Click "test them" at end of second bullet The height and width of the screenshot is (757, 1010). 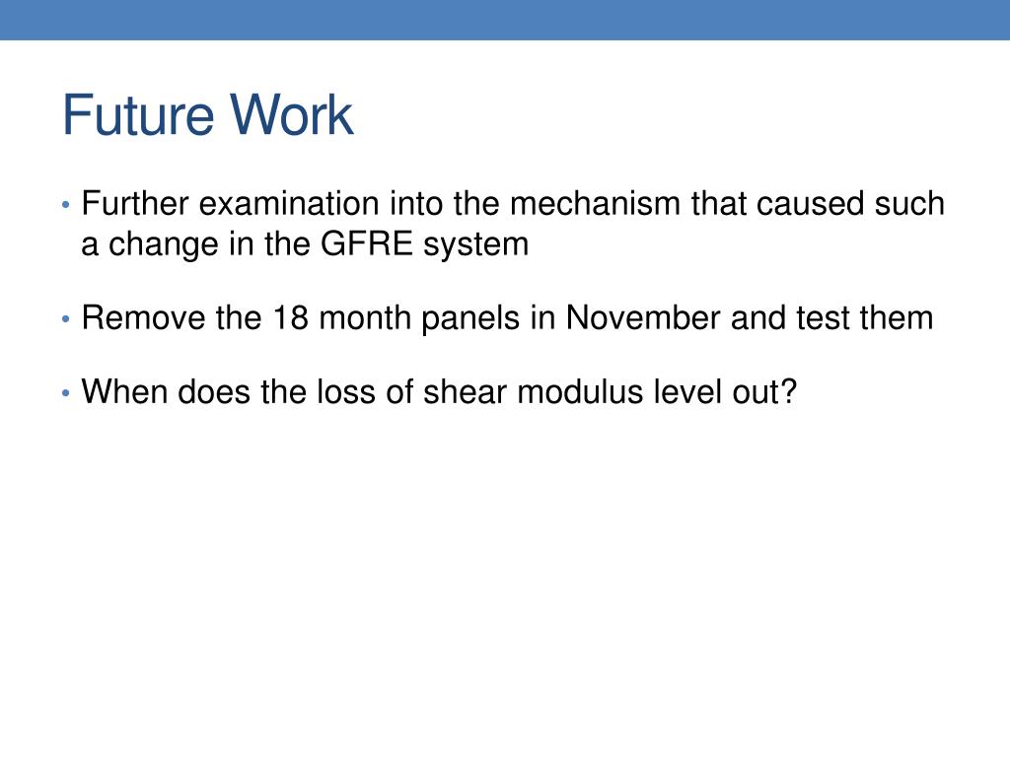click(864, 318)
